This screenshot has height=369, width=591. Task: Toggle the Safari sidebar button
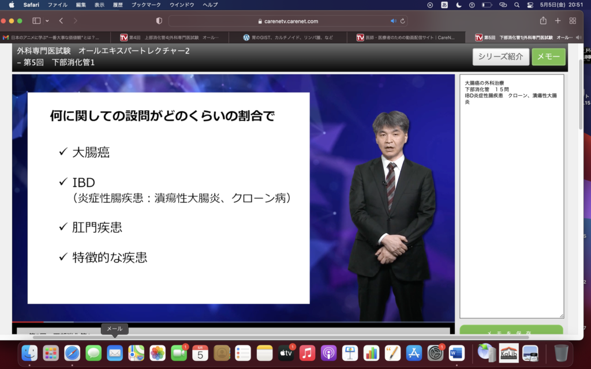click(36, 21)
